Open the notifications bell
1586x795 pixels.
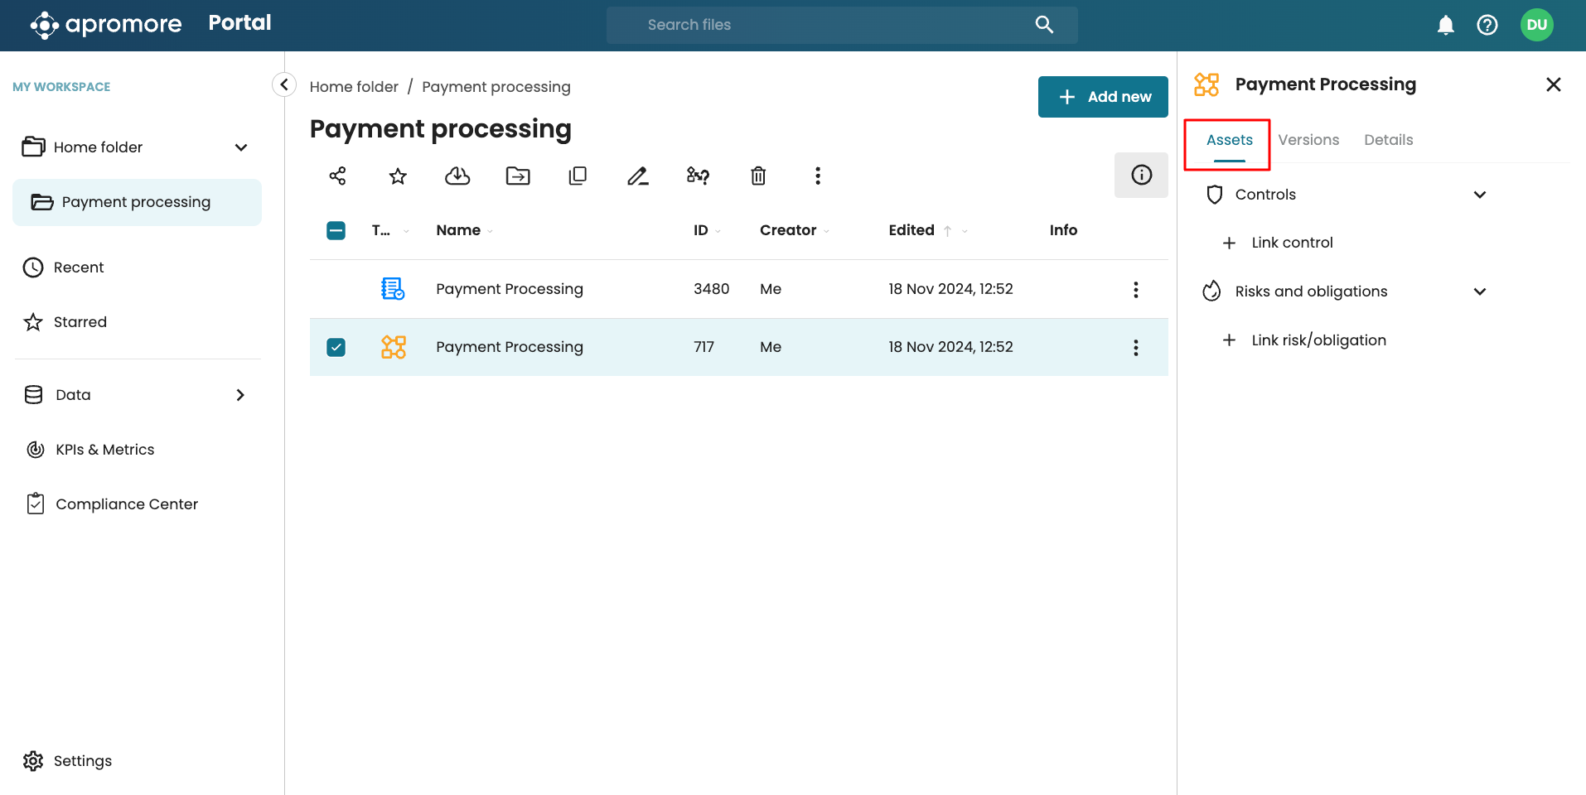[x=1445, y=25]
